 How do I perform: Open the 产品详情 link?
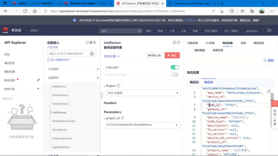tap(52, 47)
